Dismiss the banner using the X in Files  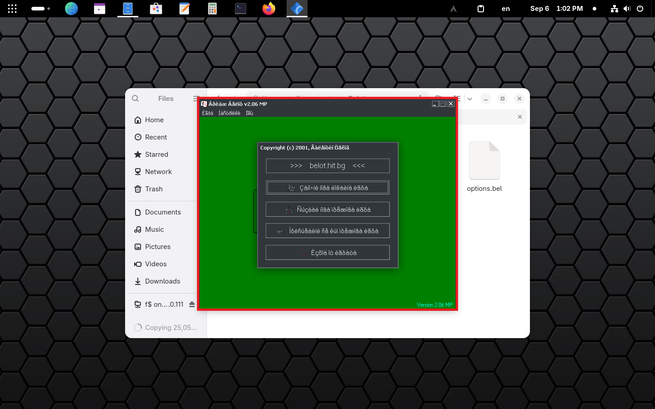(x=520, y=117)
